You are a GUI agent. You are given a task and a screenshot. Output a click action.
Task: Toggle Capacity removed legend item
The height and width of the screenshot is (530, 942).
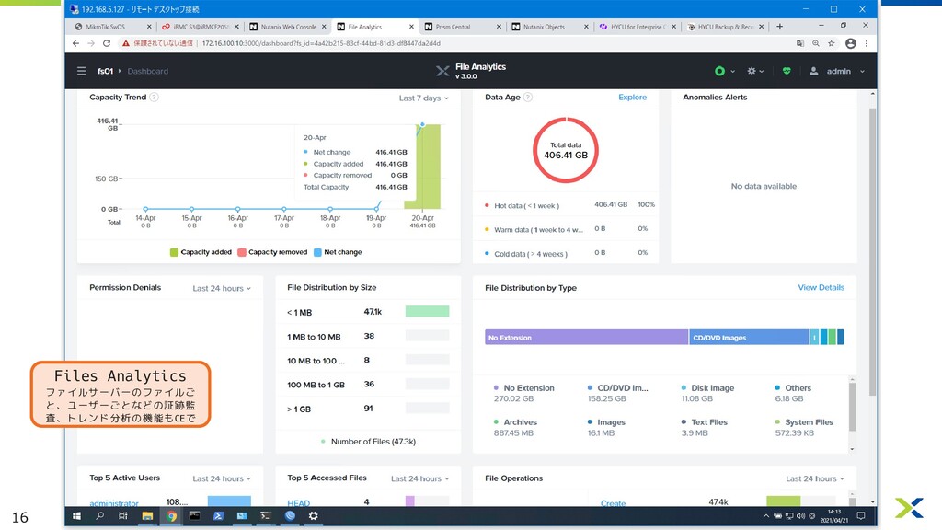point(272,252)
